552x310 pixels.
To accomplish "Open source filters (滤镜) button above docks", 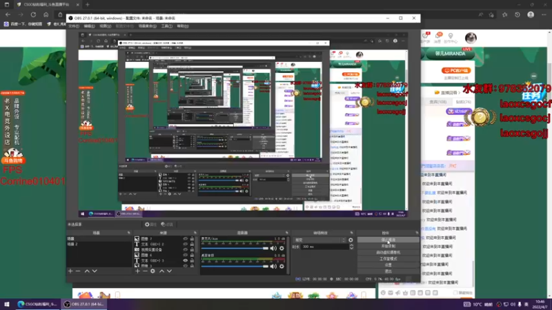I will point(167,225).
